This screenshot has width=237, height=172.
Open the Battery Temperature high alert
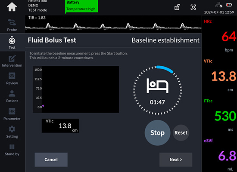tap(81, 6)
